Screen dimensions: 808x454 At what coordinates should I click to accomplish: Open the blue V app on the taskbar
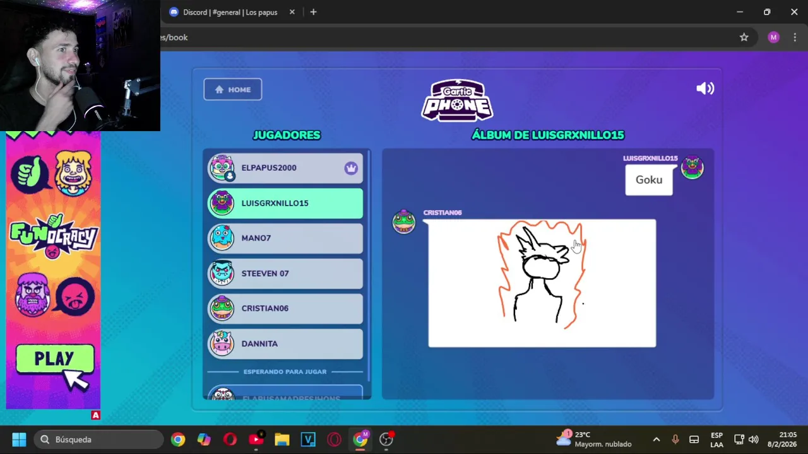(308, 439)
